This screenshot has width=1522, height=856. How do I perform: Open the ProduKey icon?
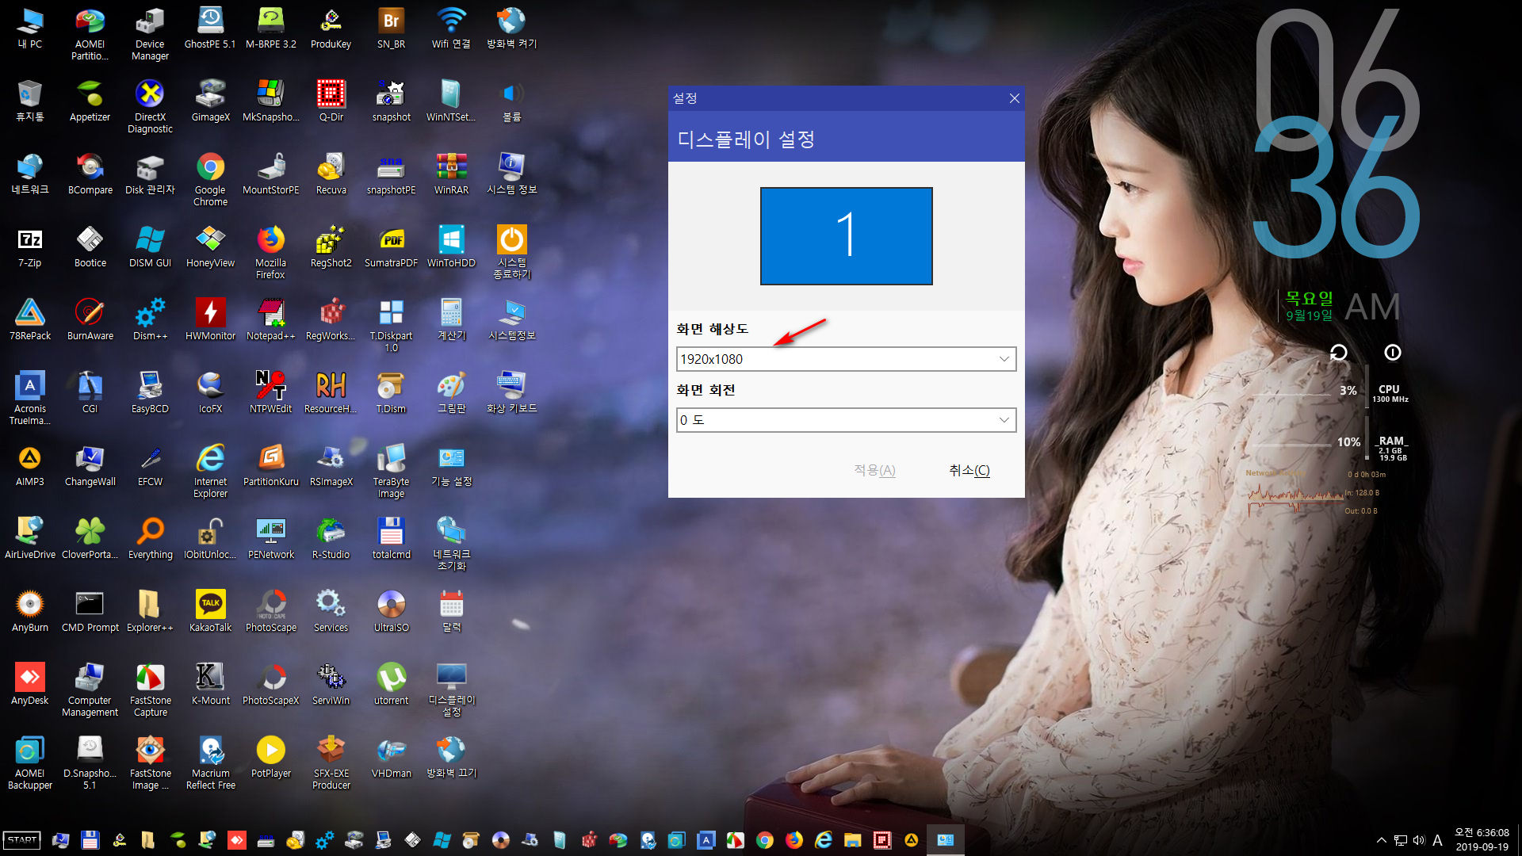point(331,28)
